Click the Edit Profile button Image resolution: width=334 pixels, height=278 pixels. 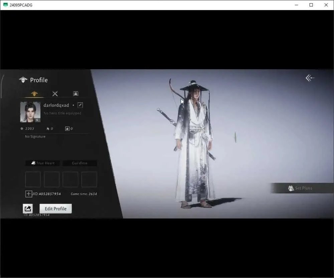[x=55, y=209]
